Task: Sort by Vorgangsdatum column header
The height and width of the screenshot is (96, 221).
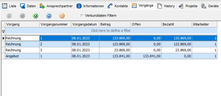Action: [85, 24]
